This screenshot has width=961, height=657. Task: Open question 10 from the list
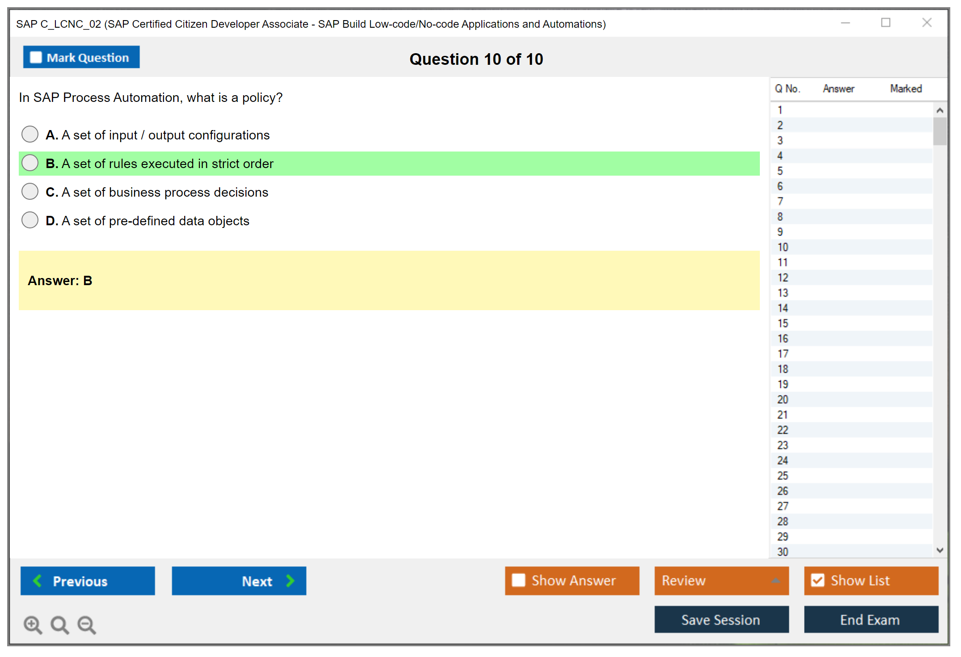coord(783,247)
